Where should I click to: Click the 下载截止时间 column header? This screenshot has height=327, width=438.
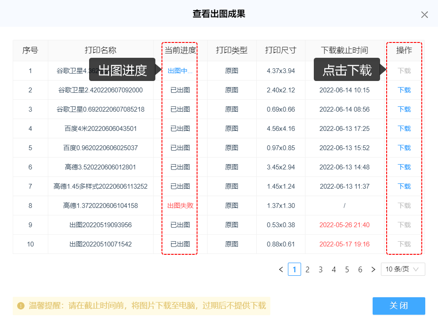click(345, 50)
